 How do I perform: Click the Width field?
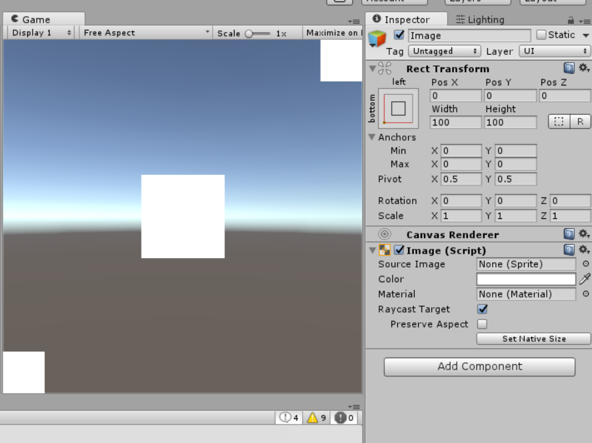click(456, 122)
